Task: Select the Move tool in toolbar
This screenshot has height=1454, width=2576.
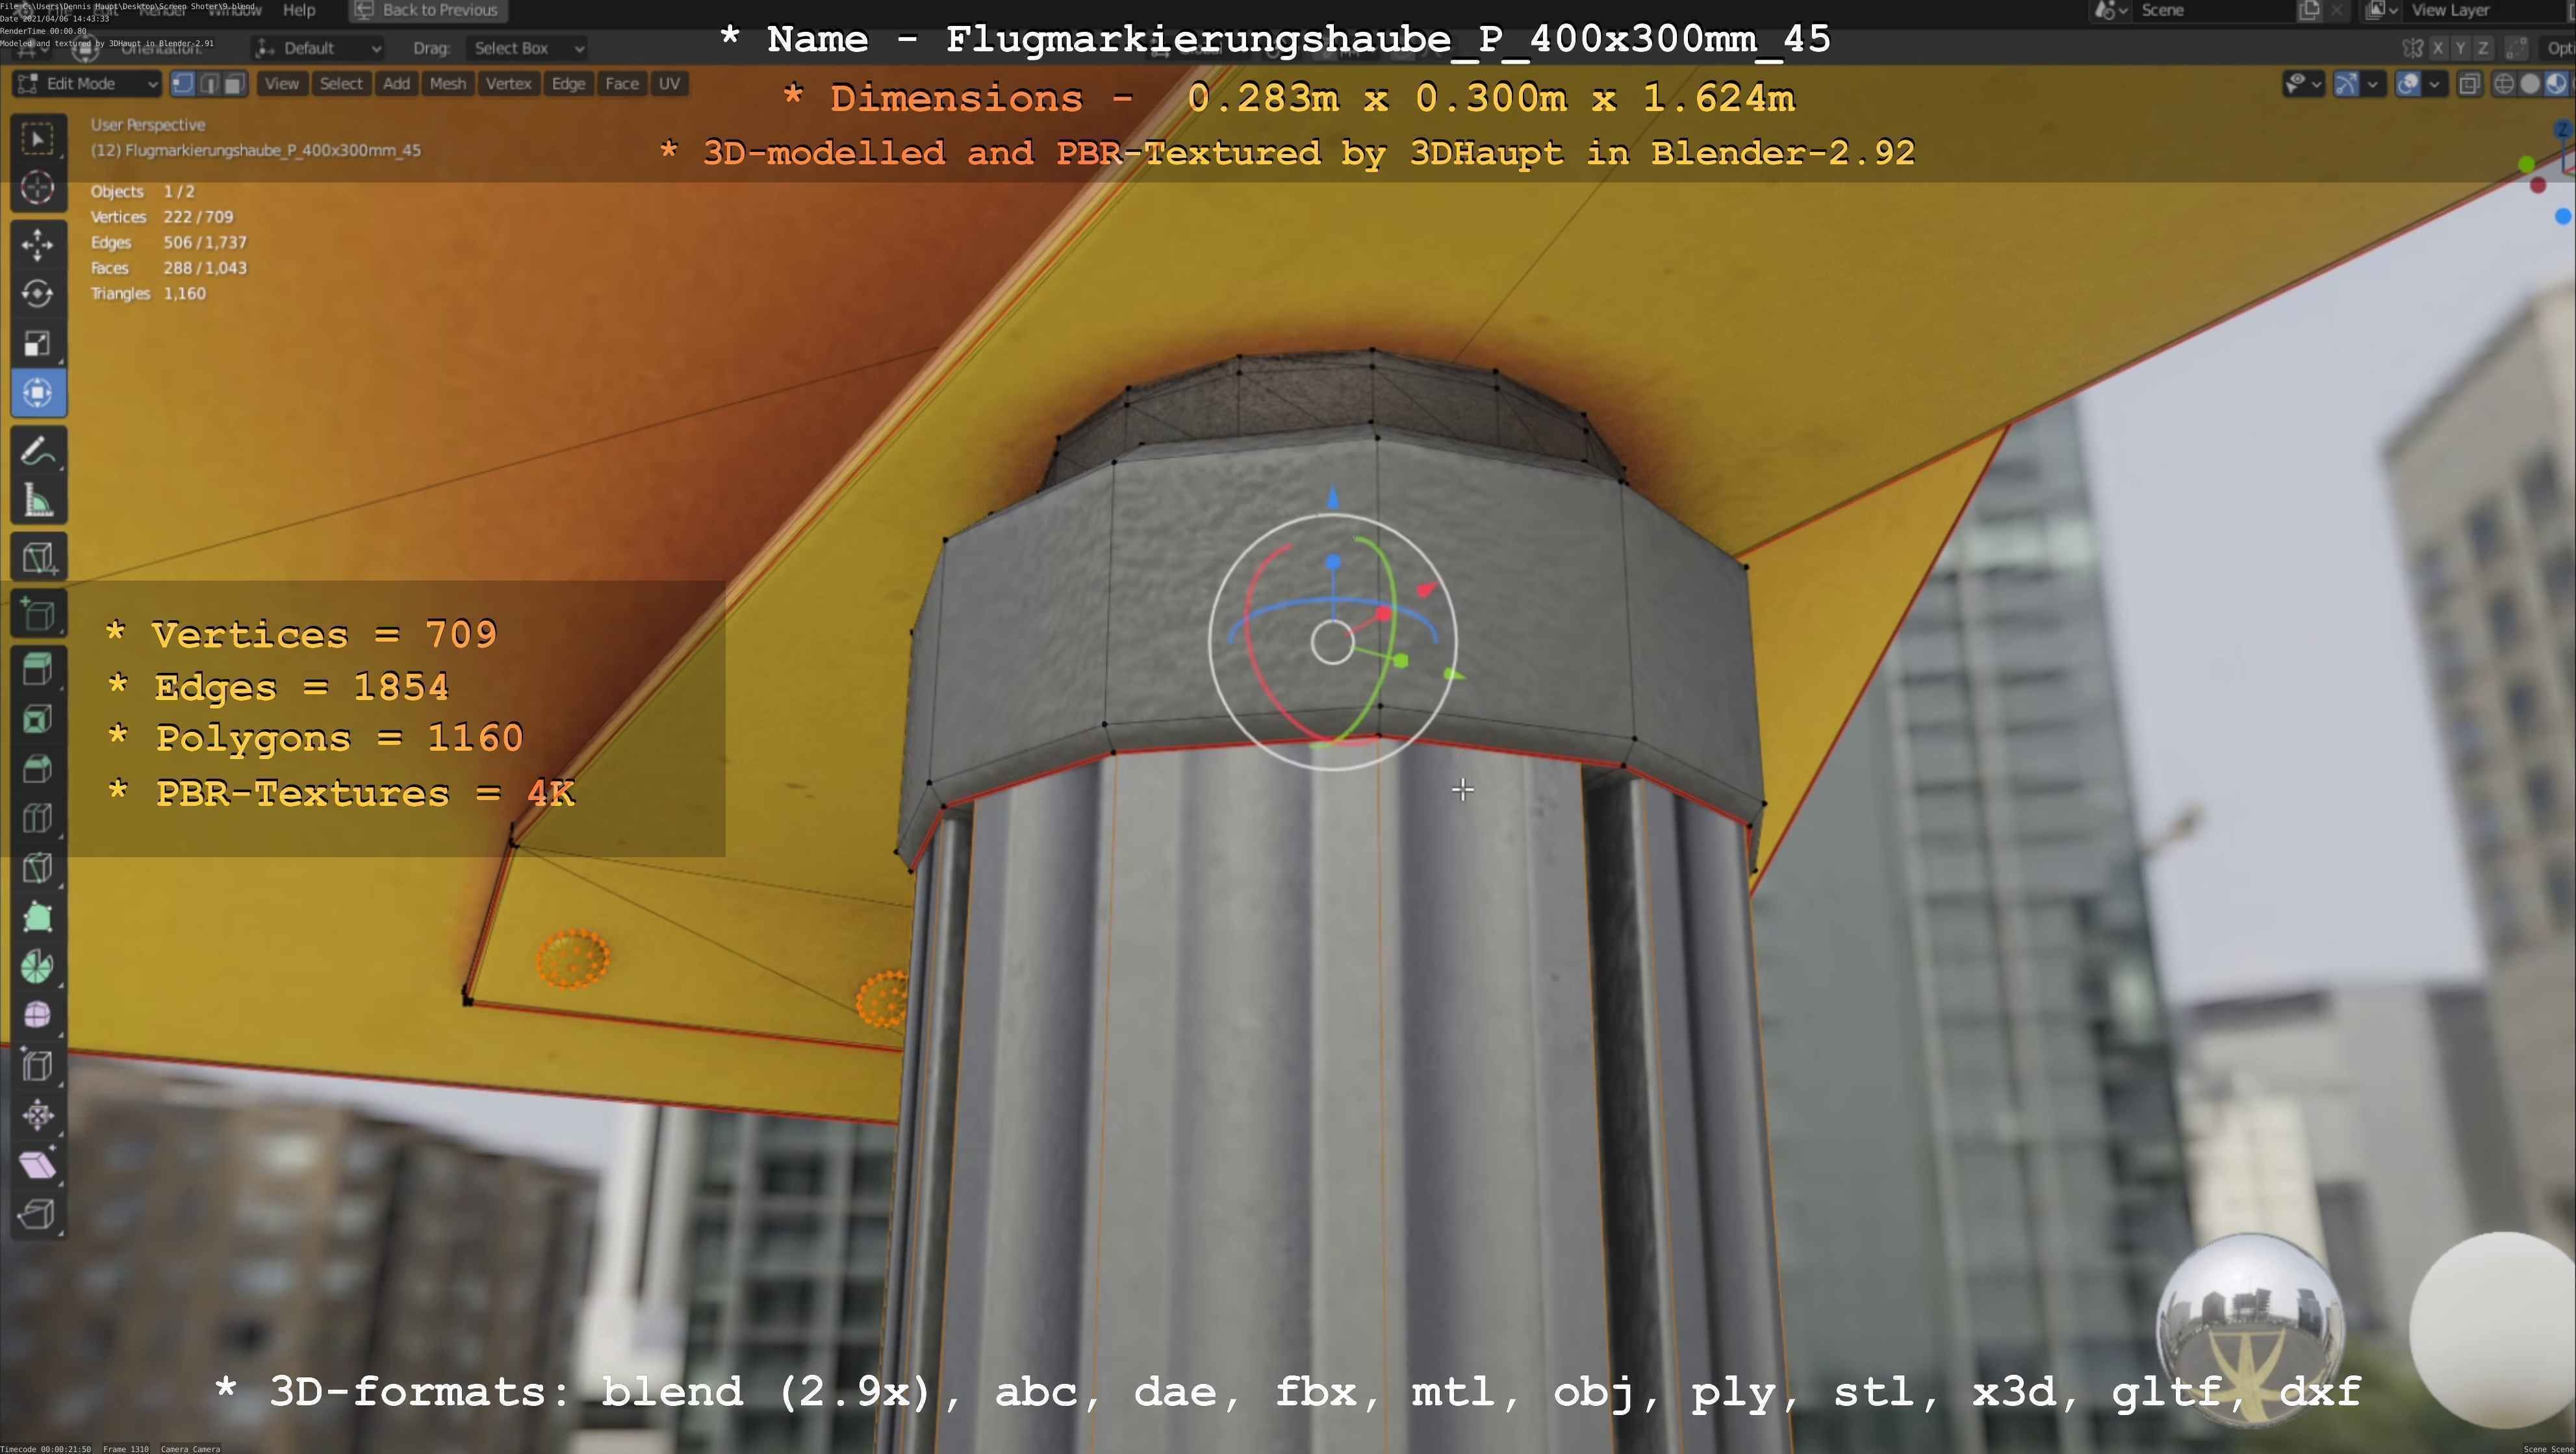Action: 38,245
